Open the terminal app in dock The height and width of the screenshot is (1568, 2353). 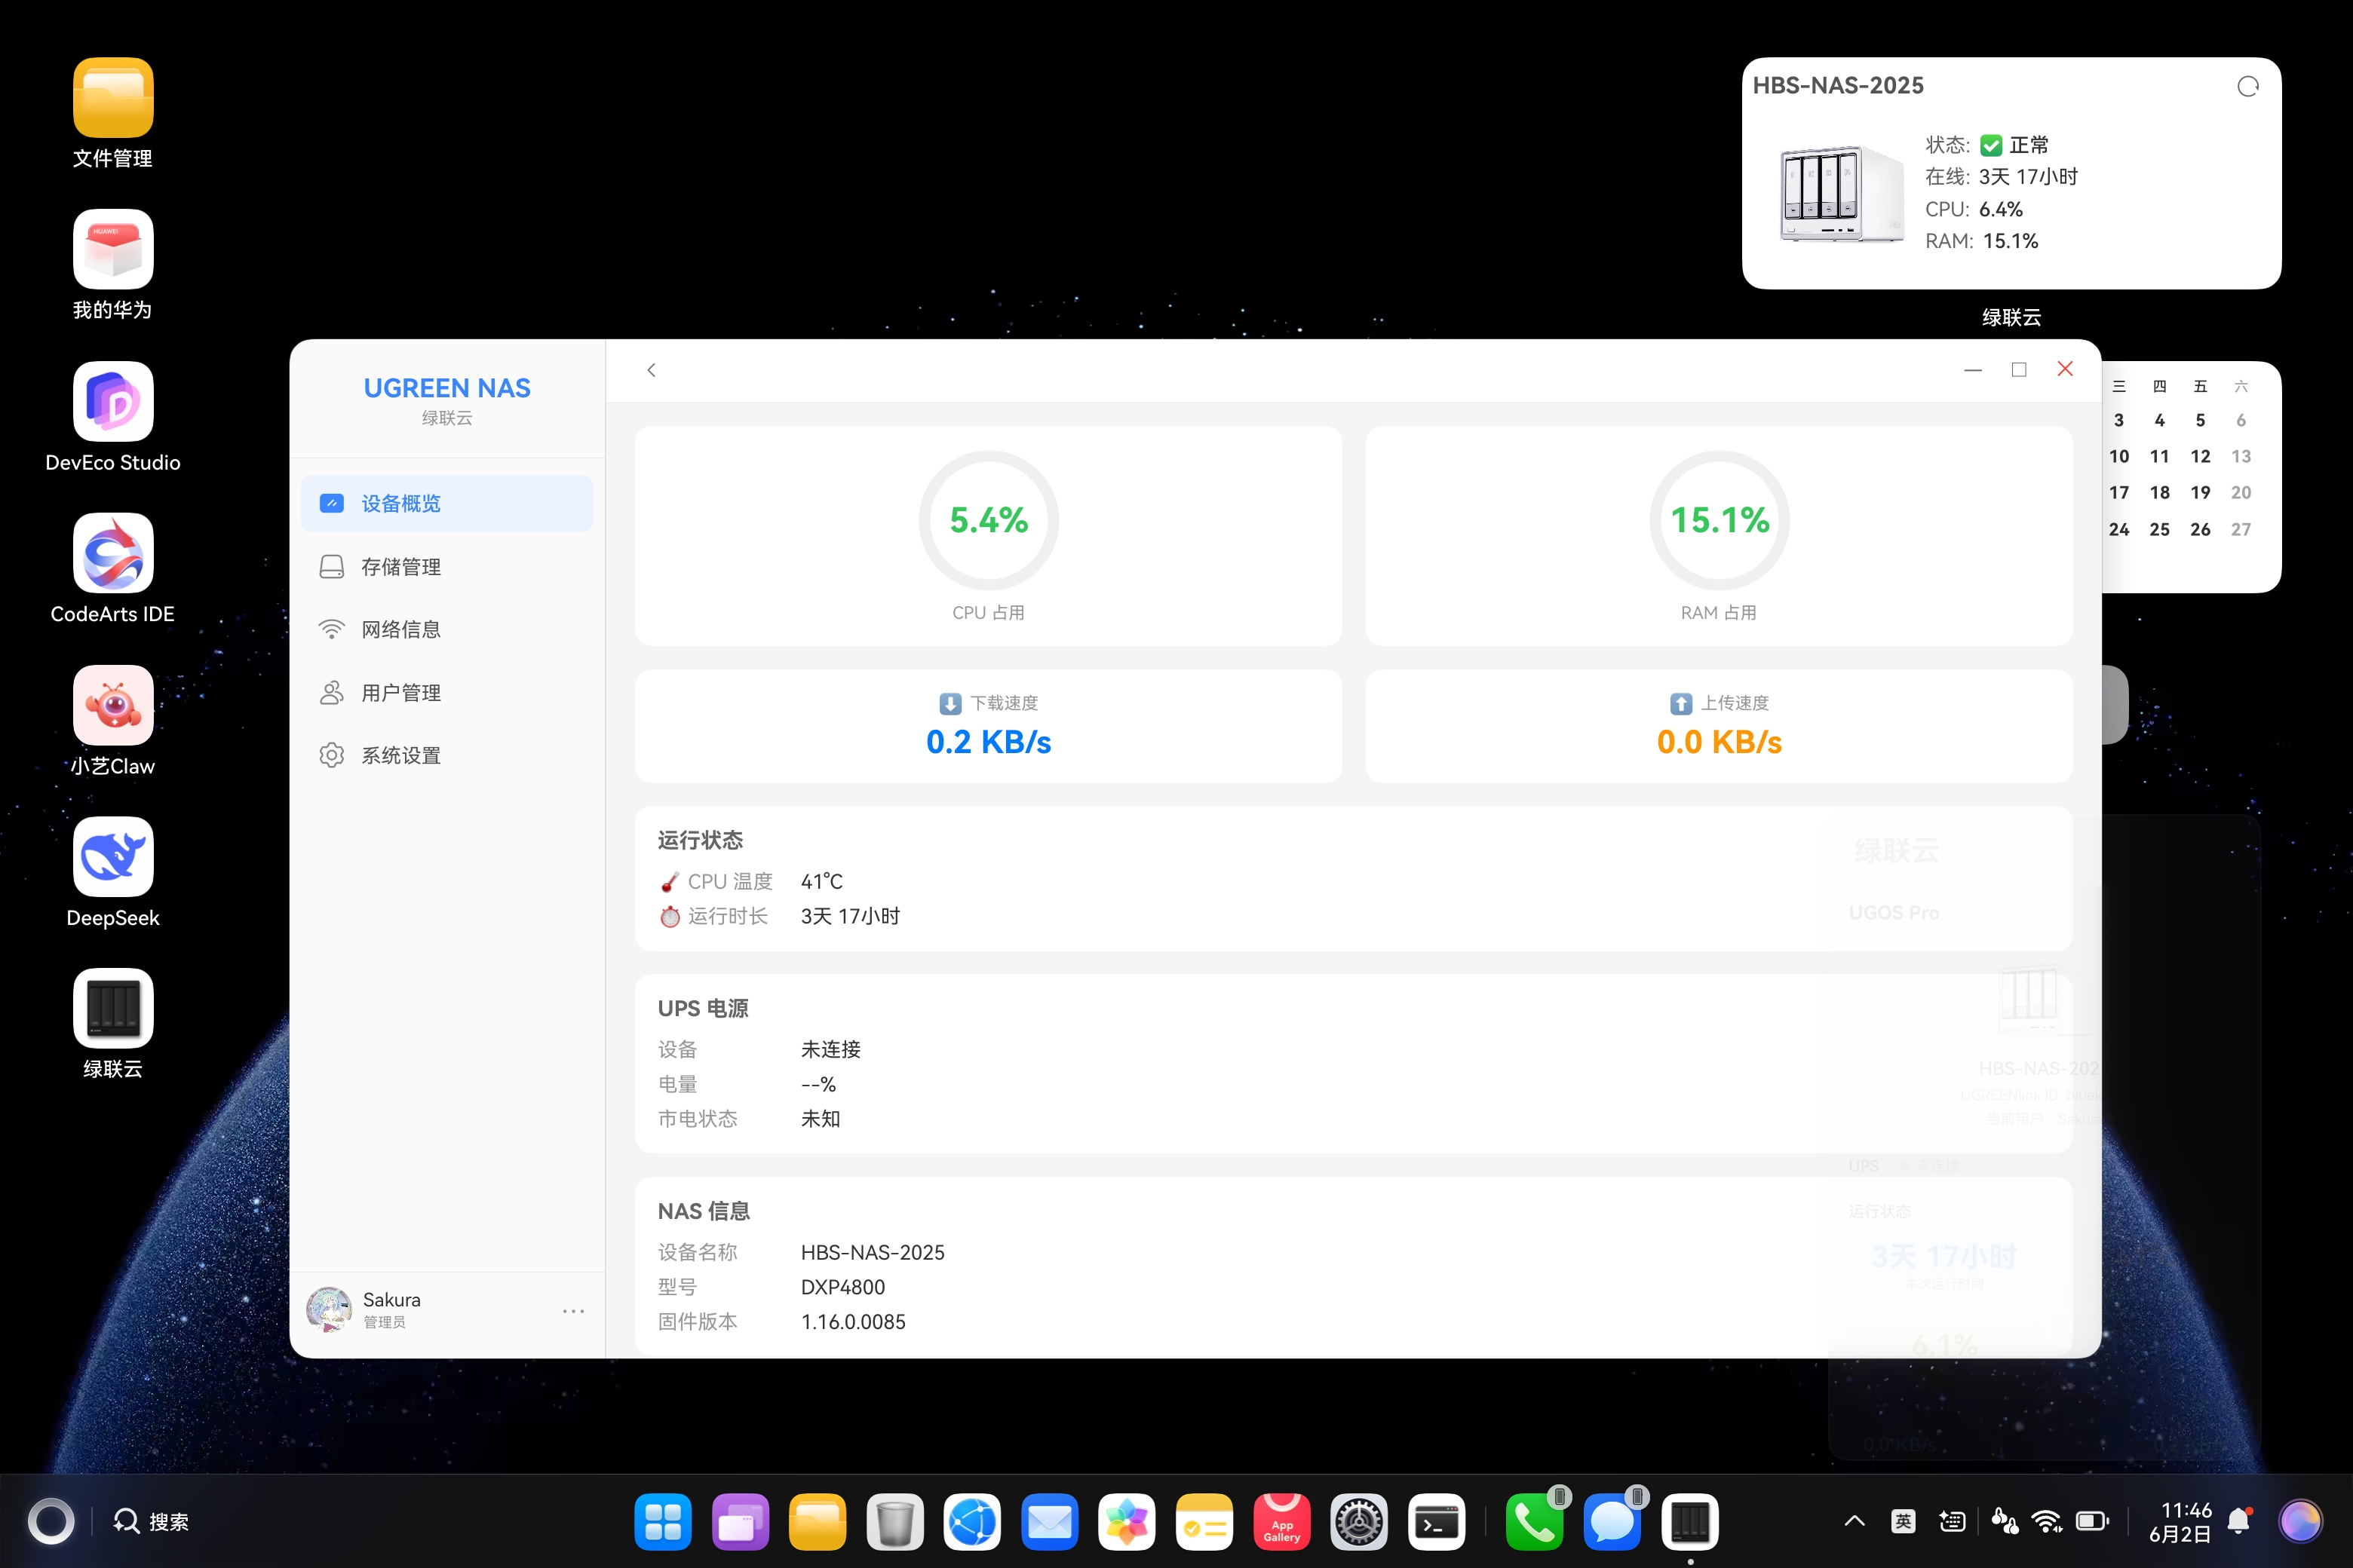point(1437,1522)
